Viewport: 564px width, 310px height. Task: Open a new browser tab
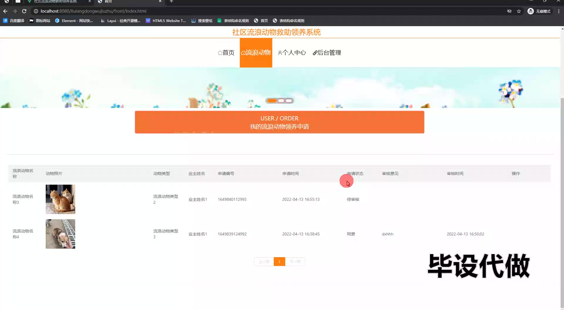coord(171,1)
